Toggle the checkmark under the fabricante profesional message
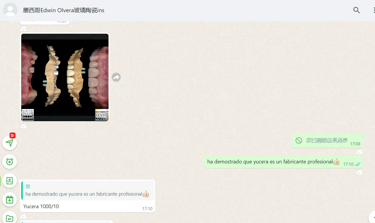 coord(360,172)
